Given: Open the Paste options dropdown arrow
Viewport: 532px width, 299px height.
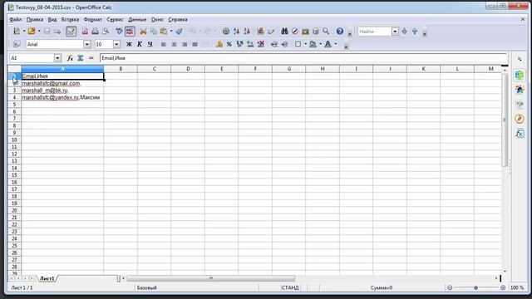Looking at the screenshot, I should point(171,32).
